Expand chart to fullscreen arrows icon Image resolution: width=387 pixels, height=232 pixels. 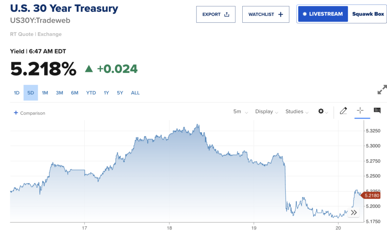point(382,90)
